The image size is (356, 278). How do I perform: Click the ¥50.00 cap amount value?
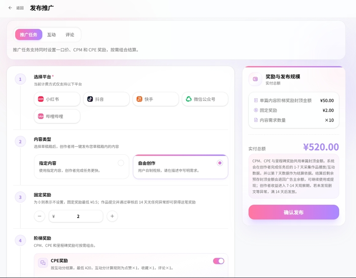(327, 101)
